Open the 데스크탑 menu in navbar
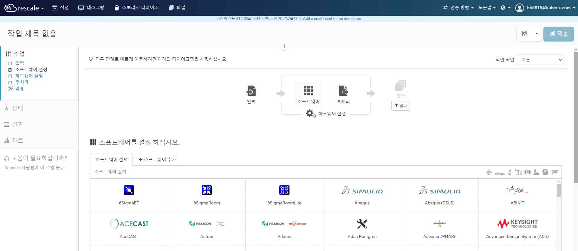The image size is (578, 251). 91,8
